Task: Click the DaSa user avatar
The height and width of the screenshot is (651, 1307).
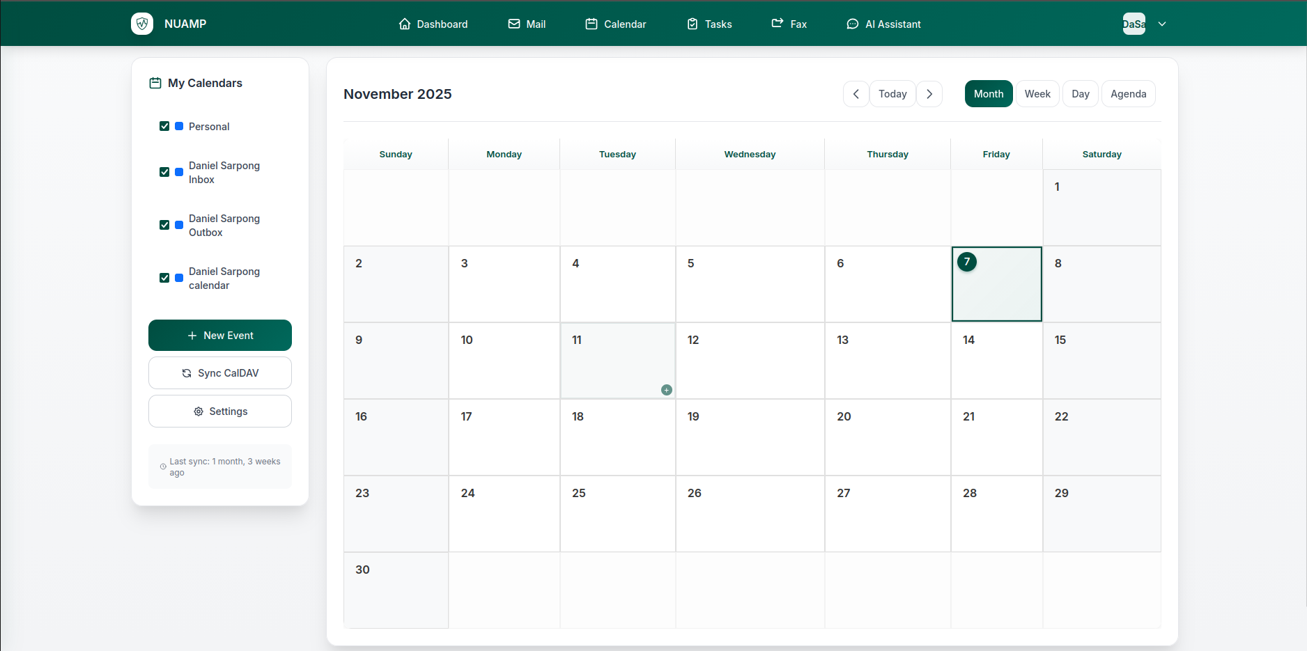Action: pyautogui.click(x=1134, y=24)
